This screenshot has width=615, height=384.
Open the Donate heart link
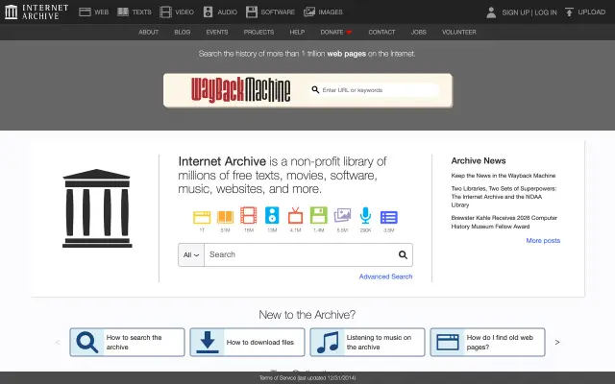pos(336,32)
